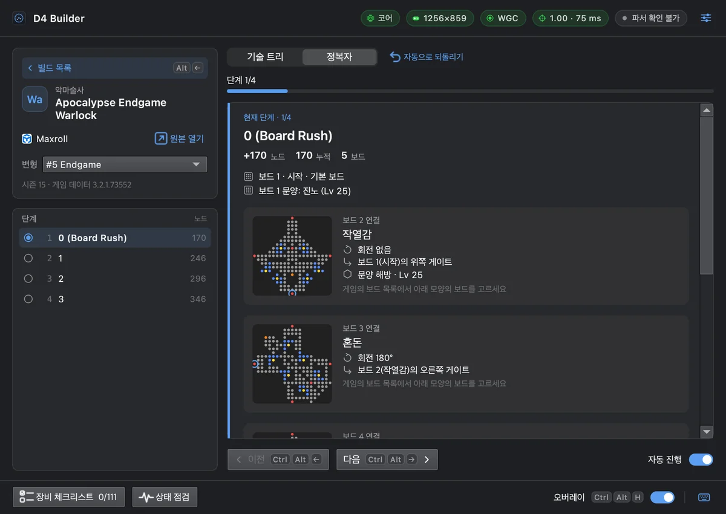Click the scrollbar down arrow in step panel
The height and width of the screenshot is (514, 726).
click(x=707, y=432)
